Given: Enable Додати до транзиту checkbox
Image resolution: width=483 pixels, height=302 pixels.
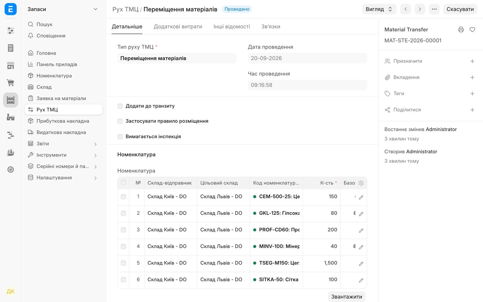Looking at the screenshot, I should [120, 106].
